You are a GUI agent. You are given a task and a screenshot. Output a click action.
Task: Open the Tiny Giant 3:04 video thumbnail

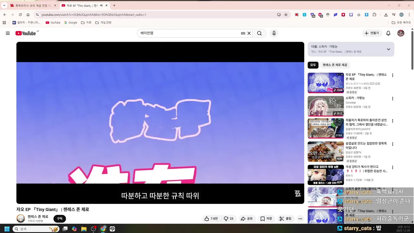pos(326,83)
